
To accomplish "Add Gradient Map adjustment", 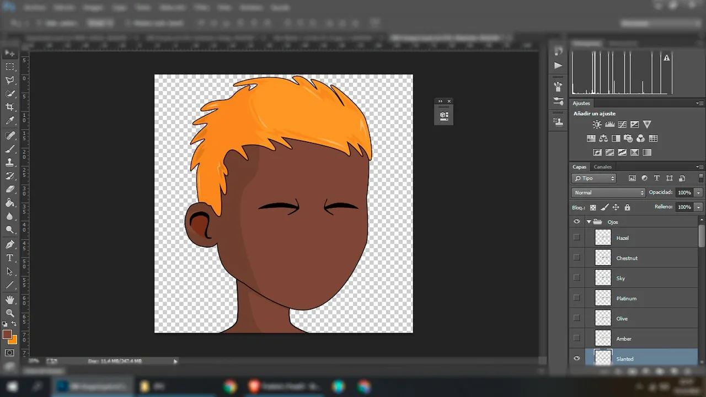I will click(x=647, y=152).
